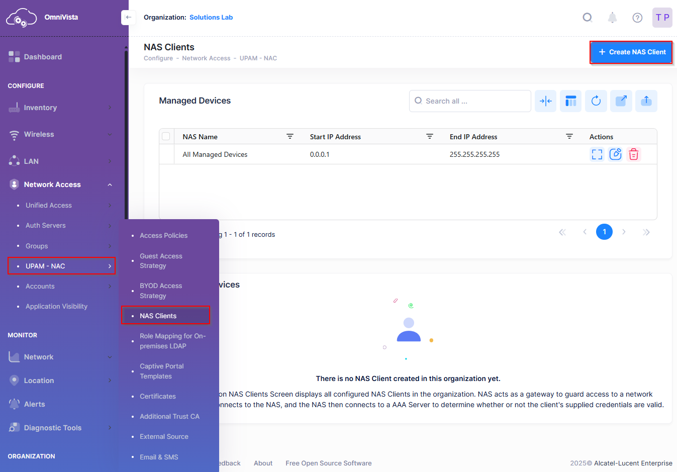Click the edit icon for All Managed Devices
The image size is (677, 472).
(615, 154)
